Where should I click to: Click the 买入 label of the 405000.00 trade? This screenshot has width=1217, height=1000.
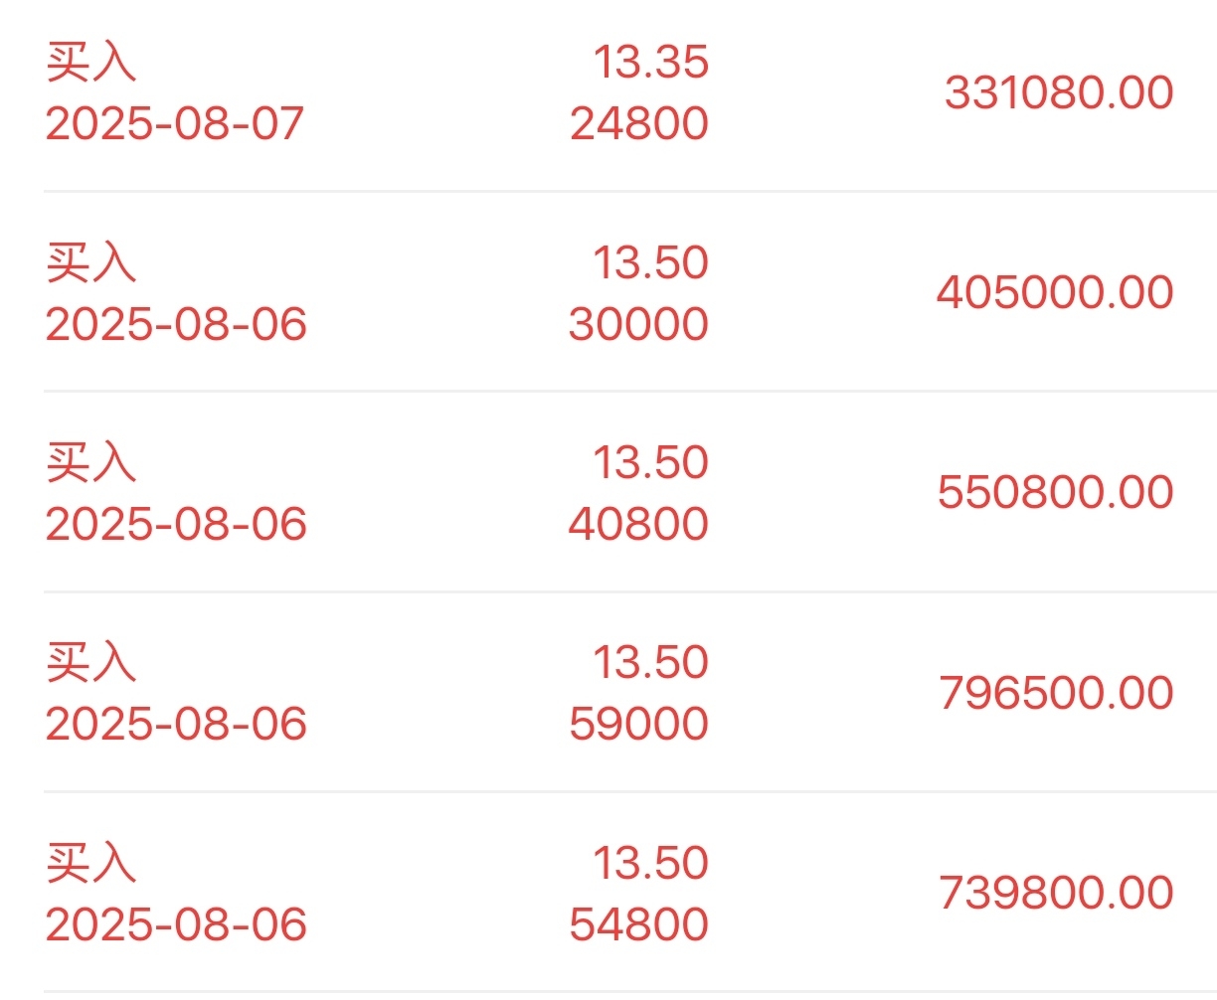click(x=90, y=262)
